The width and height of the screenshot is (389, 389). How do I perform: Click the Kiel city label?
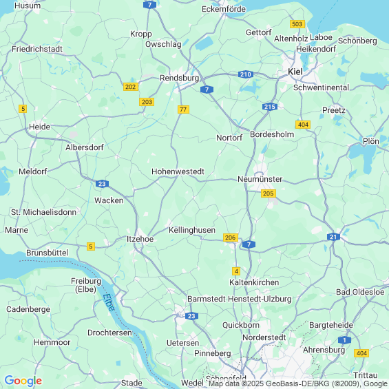pyautogui.click(x=295, y=72)
